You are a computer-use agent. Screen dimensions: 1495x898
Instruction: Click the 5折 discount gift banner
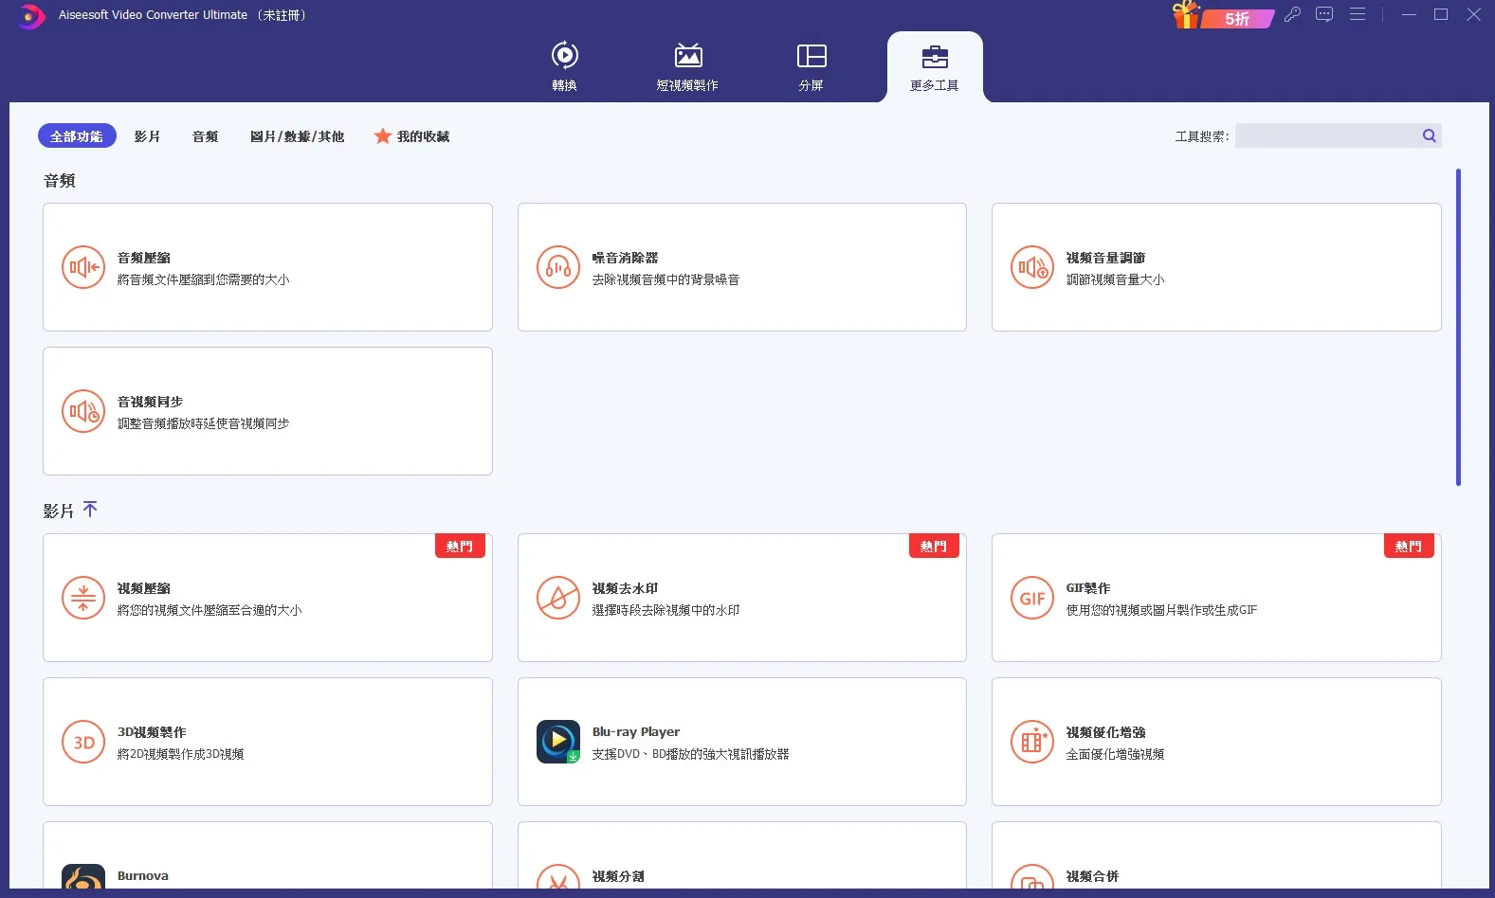tap(1223, 16)
